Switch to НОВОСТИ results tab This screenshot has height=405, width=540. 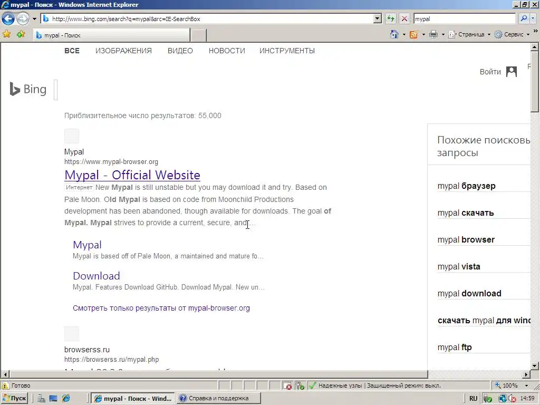coord(227,51)
